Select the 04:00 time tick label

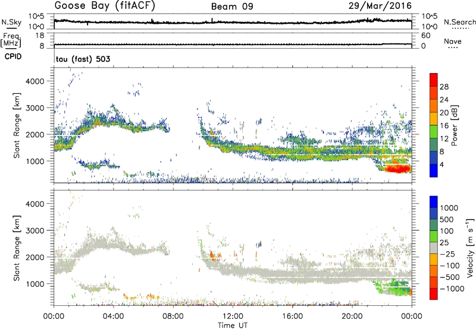point(113,317)
